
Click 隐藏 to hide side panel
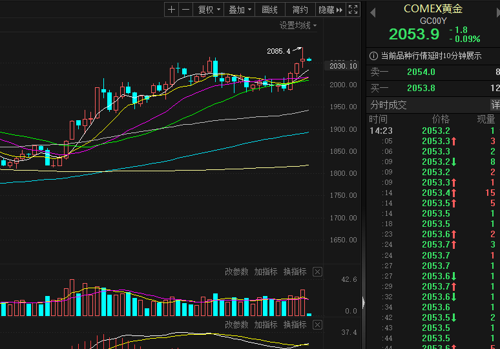[x=329, y=10]
